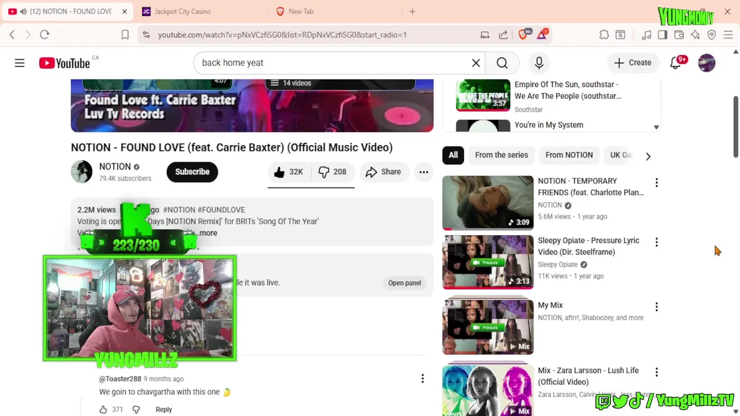The width and height of the screenshot is (740, 416).
Task: Open a new browser tab with plus
Action: (412, 12)
